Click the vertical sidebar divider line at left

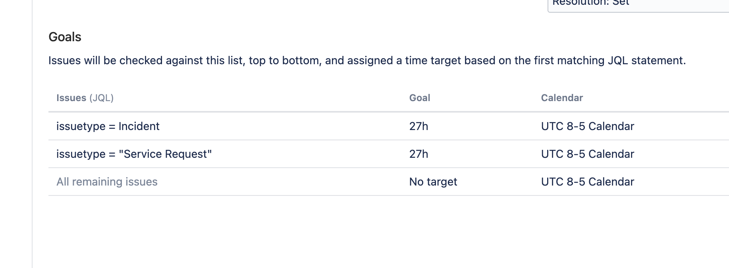(x=32, y=134)
